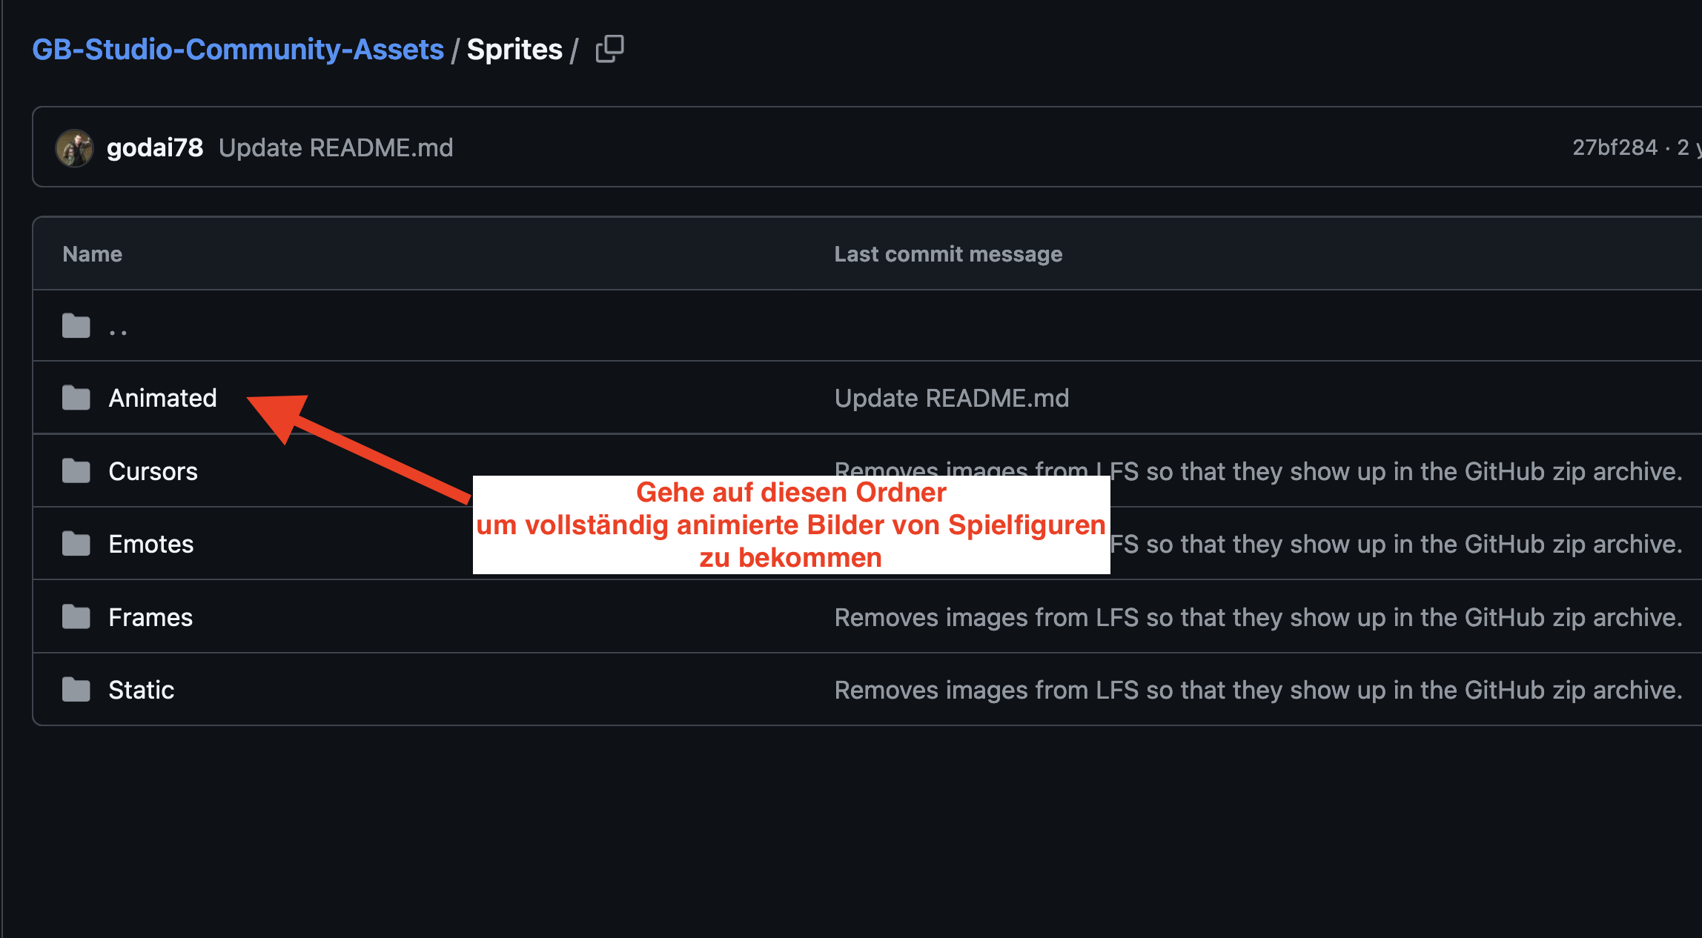
Task: Open the GB-Studio-Community-Assets repository link
Action: (238, 50)
